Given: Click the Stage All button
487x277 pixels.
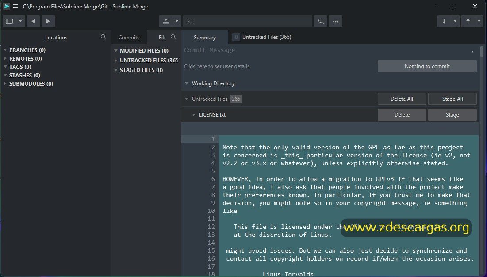Looking at the screenshot, I should [452, 99].
